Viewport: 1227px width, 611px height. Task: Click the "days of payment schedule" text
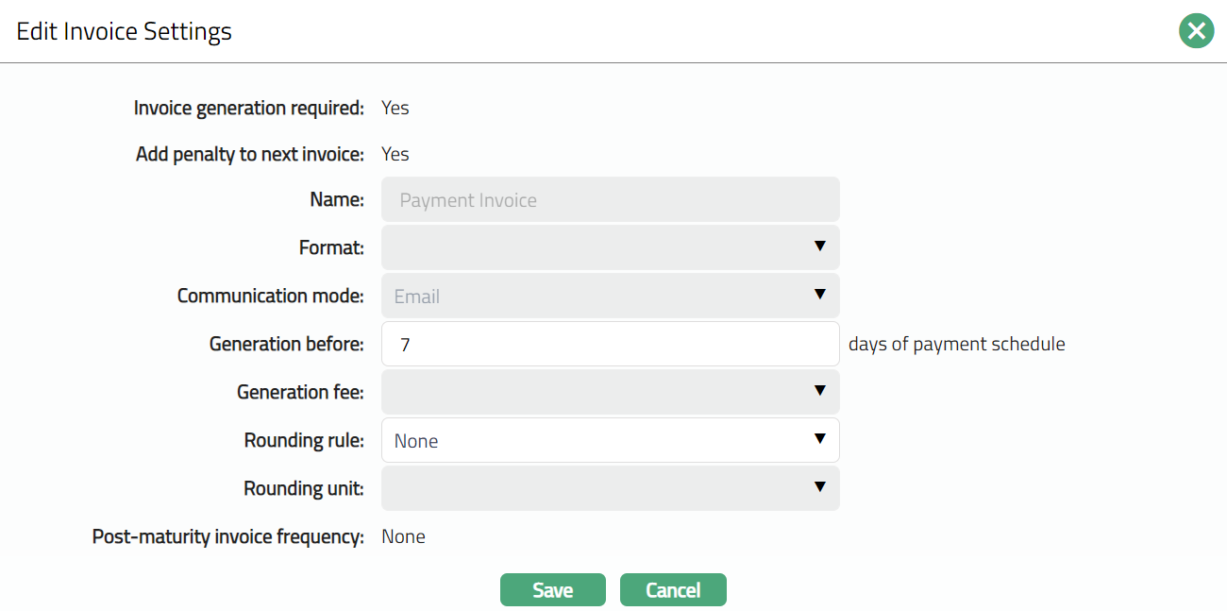(x=956, y=345)
